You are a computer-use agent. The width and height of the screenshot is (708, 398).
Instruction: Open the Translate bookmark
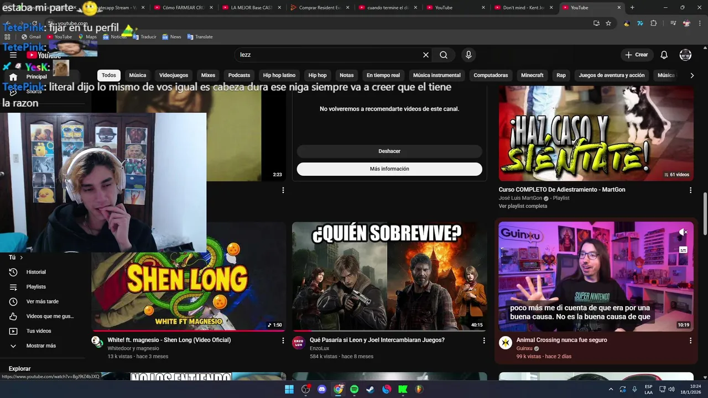(200, 36)
